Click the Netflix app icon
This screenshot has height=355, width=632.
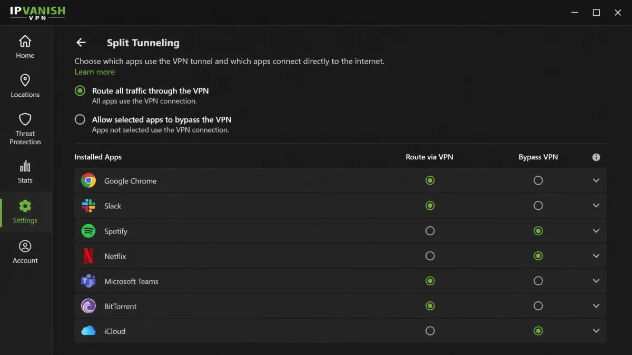pyautogui.click(x=88, y=256)
